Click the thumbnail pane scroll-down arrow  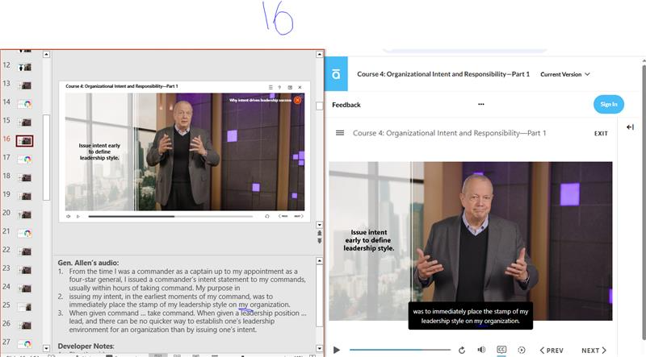tap(47, 348)
